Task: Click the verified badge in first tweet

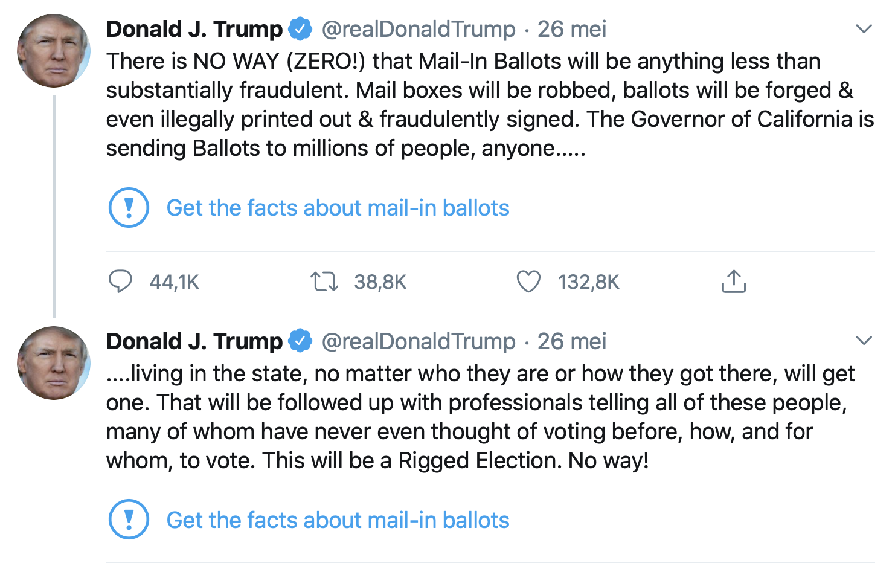Action: (x=300, y=29)
